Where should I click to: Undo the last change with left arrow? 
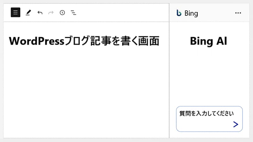pos(40,13)
